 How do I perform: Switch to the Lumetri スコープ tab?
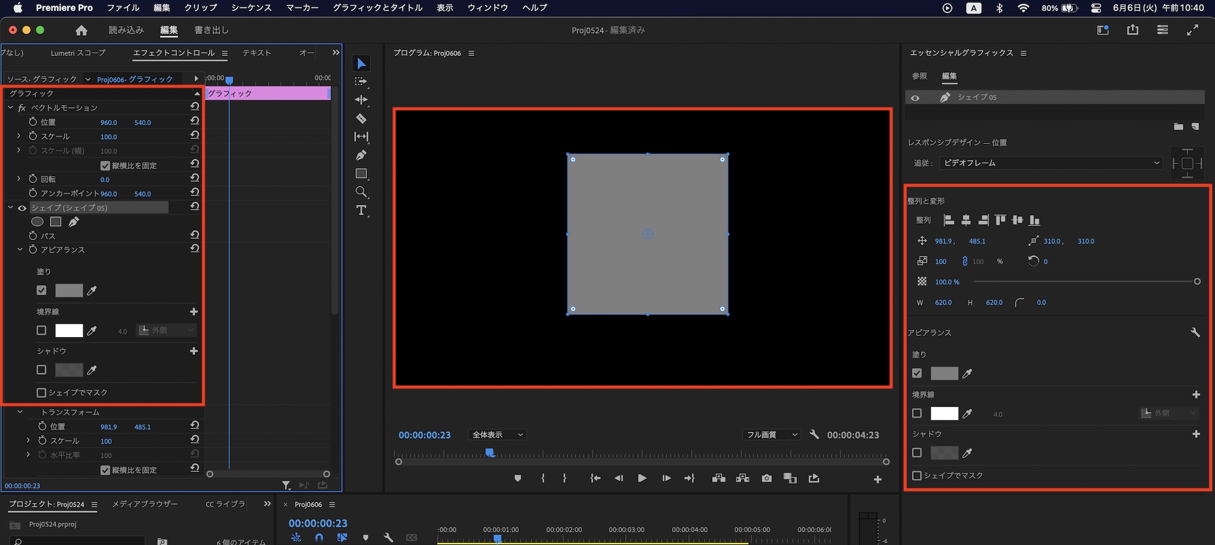pos(78,53)
